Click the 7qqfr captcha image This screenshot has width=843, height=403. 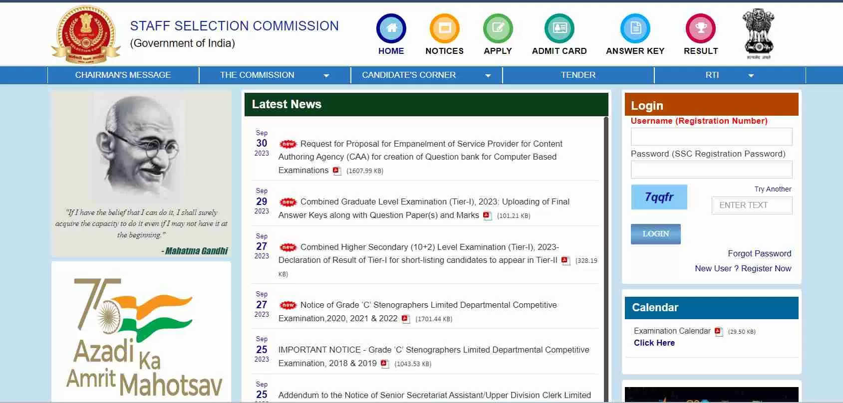(x=659, y=197)
